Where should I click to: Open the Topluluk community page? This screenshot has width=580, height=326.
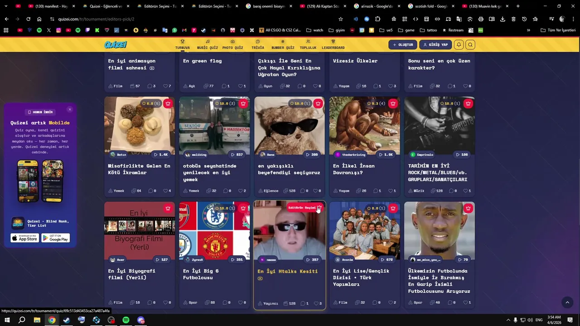point(308,44)
